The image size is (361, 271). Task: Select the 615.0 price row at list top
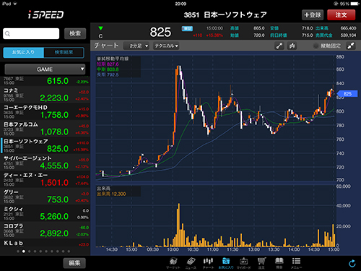click(x=45, y=81)
